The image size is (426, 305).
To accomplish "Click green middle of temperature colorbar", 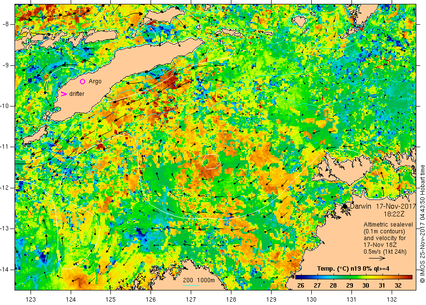I will (x=354, y=277).
